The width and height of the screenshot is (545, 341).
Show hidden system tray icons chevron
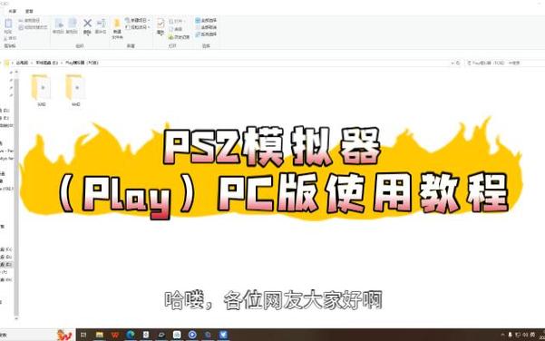[502, 335]
